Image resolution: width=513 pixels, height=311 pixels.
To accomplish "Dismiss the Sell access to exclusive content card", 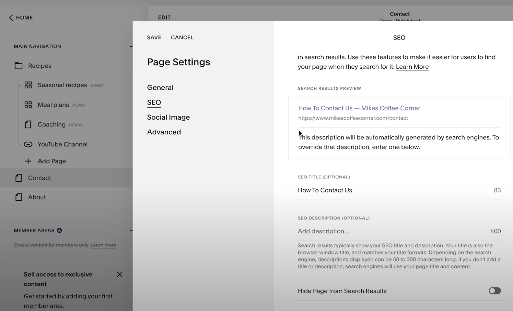I will (x=119, y=274).
